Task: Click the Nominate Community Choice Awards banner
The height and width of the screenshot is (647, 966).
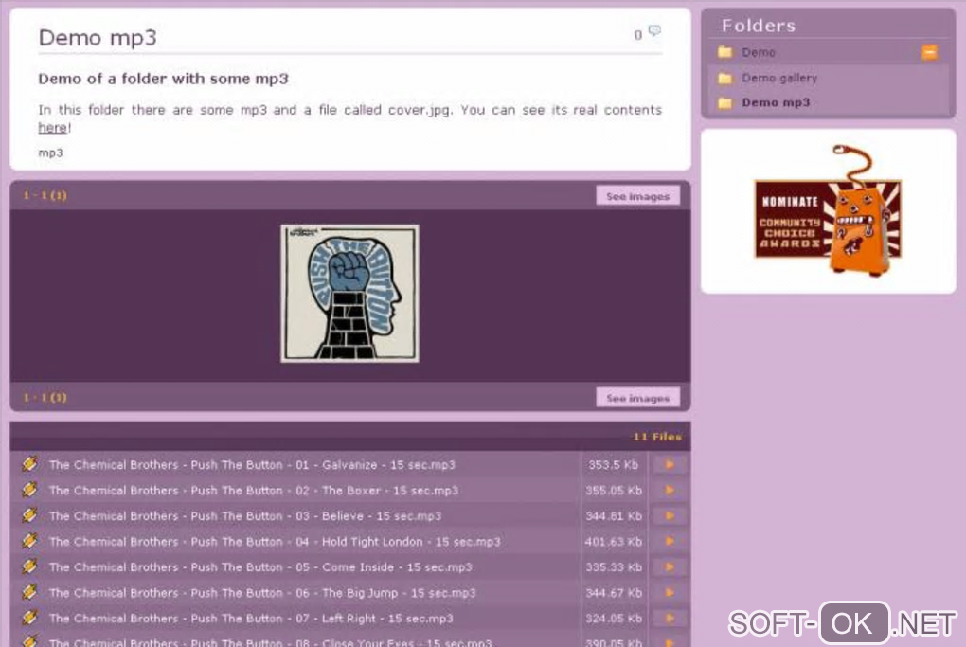Action: [828, 210]
